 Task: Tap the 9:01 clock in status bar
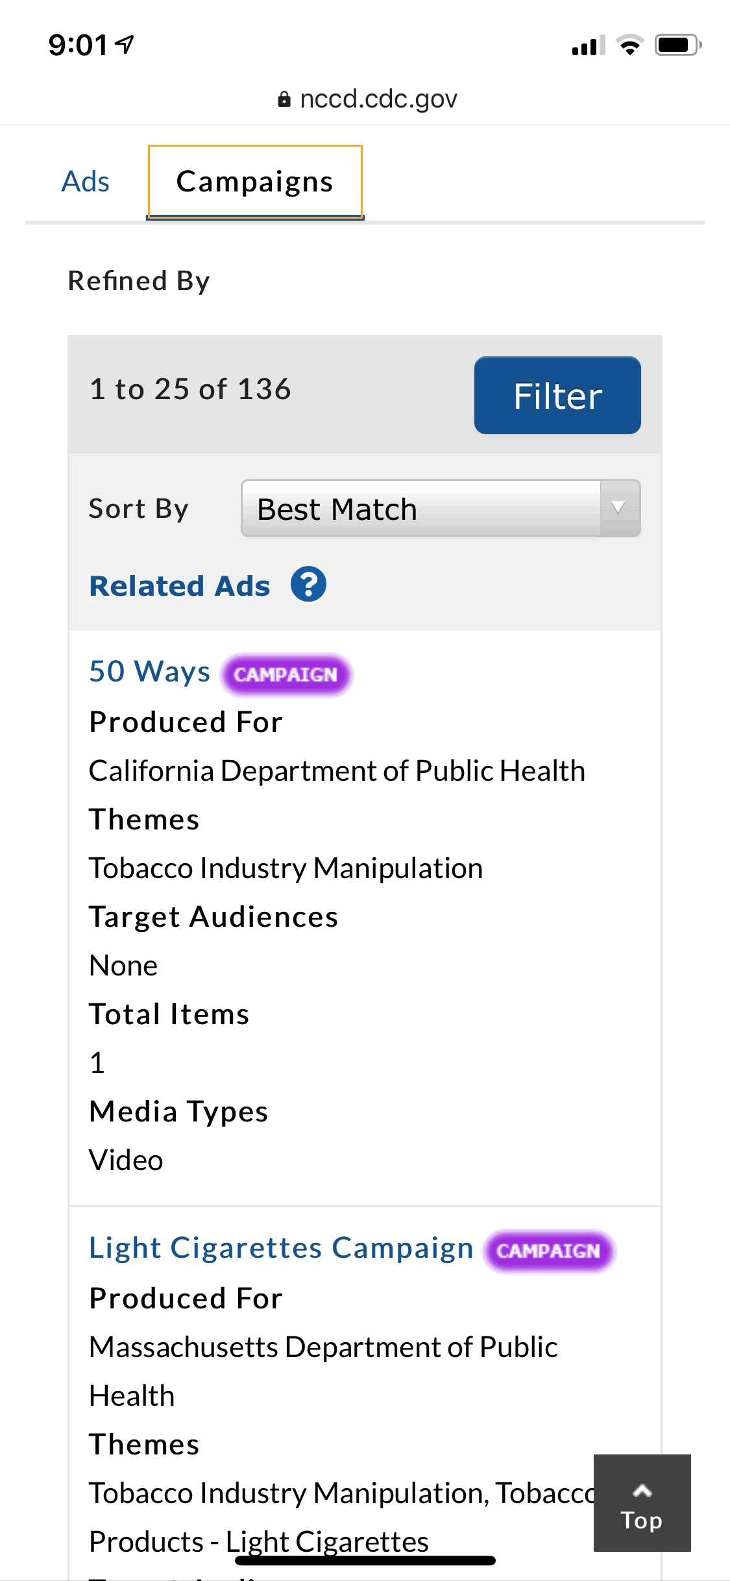tap(78, 45)
